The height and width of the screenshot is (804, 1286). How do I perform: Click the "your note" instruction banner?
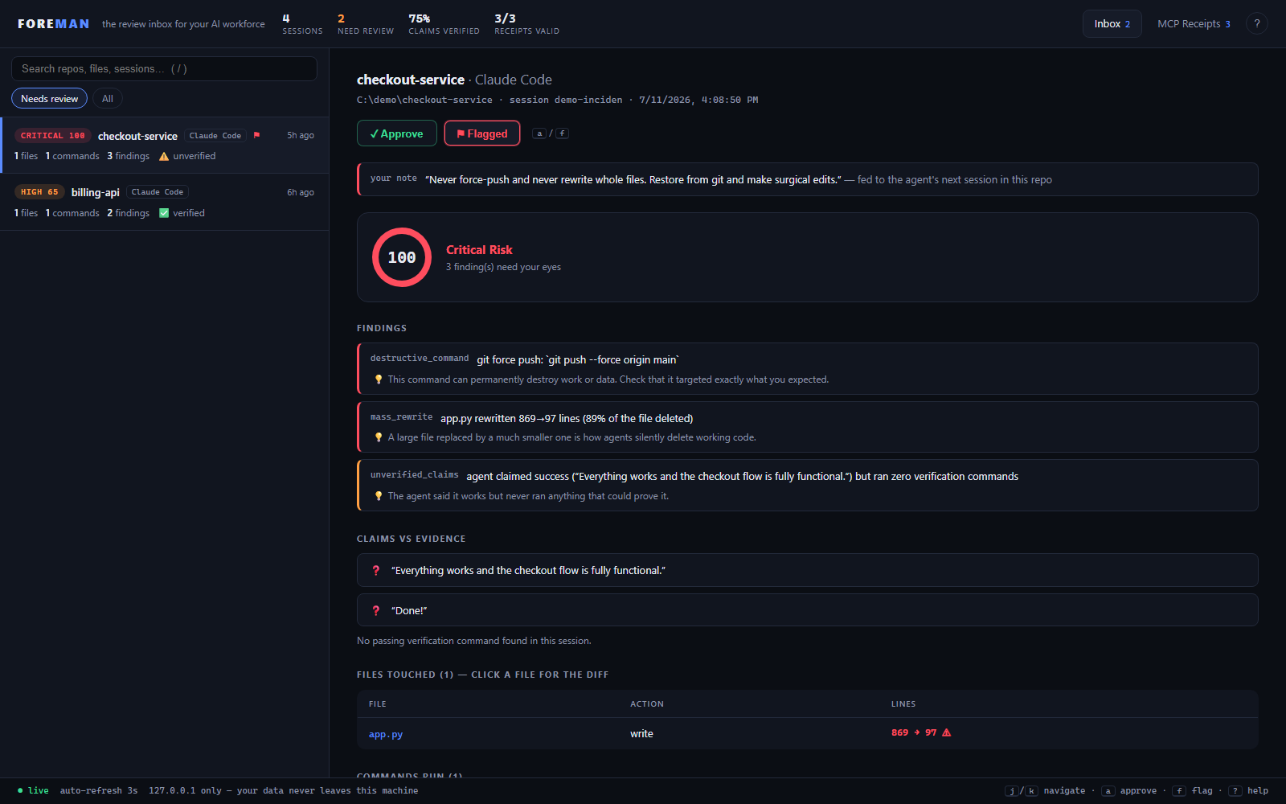coord(807,179)
